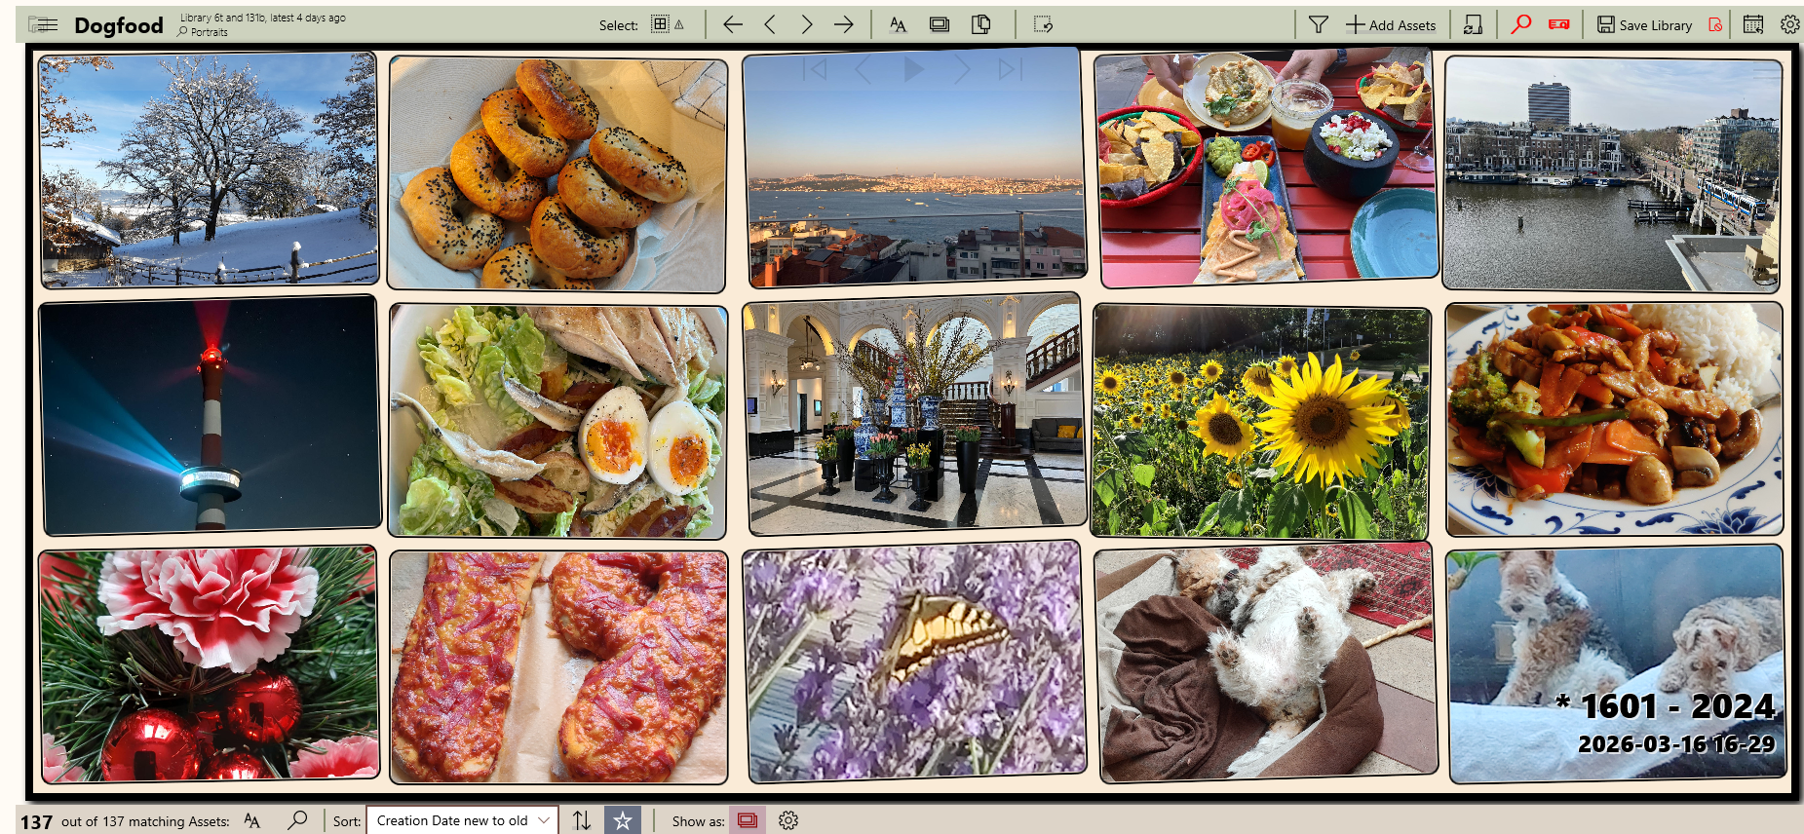Jump to first page with long left arrow
The image size is (1804, 834).
[733, 24]
